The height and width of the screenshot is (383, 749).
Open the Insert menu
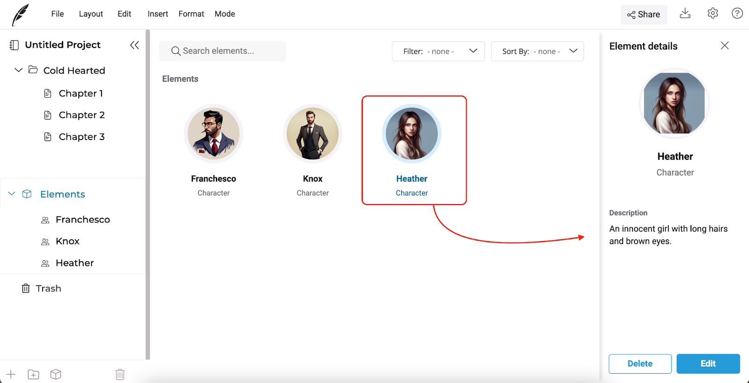coord(158,14)
